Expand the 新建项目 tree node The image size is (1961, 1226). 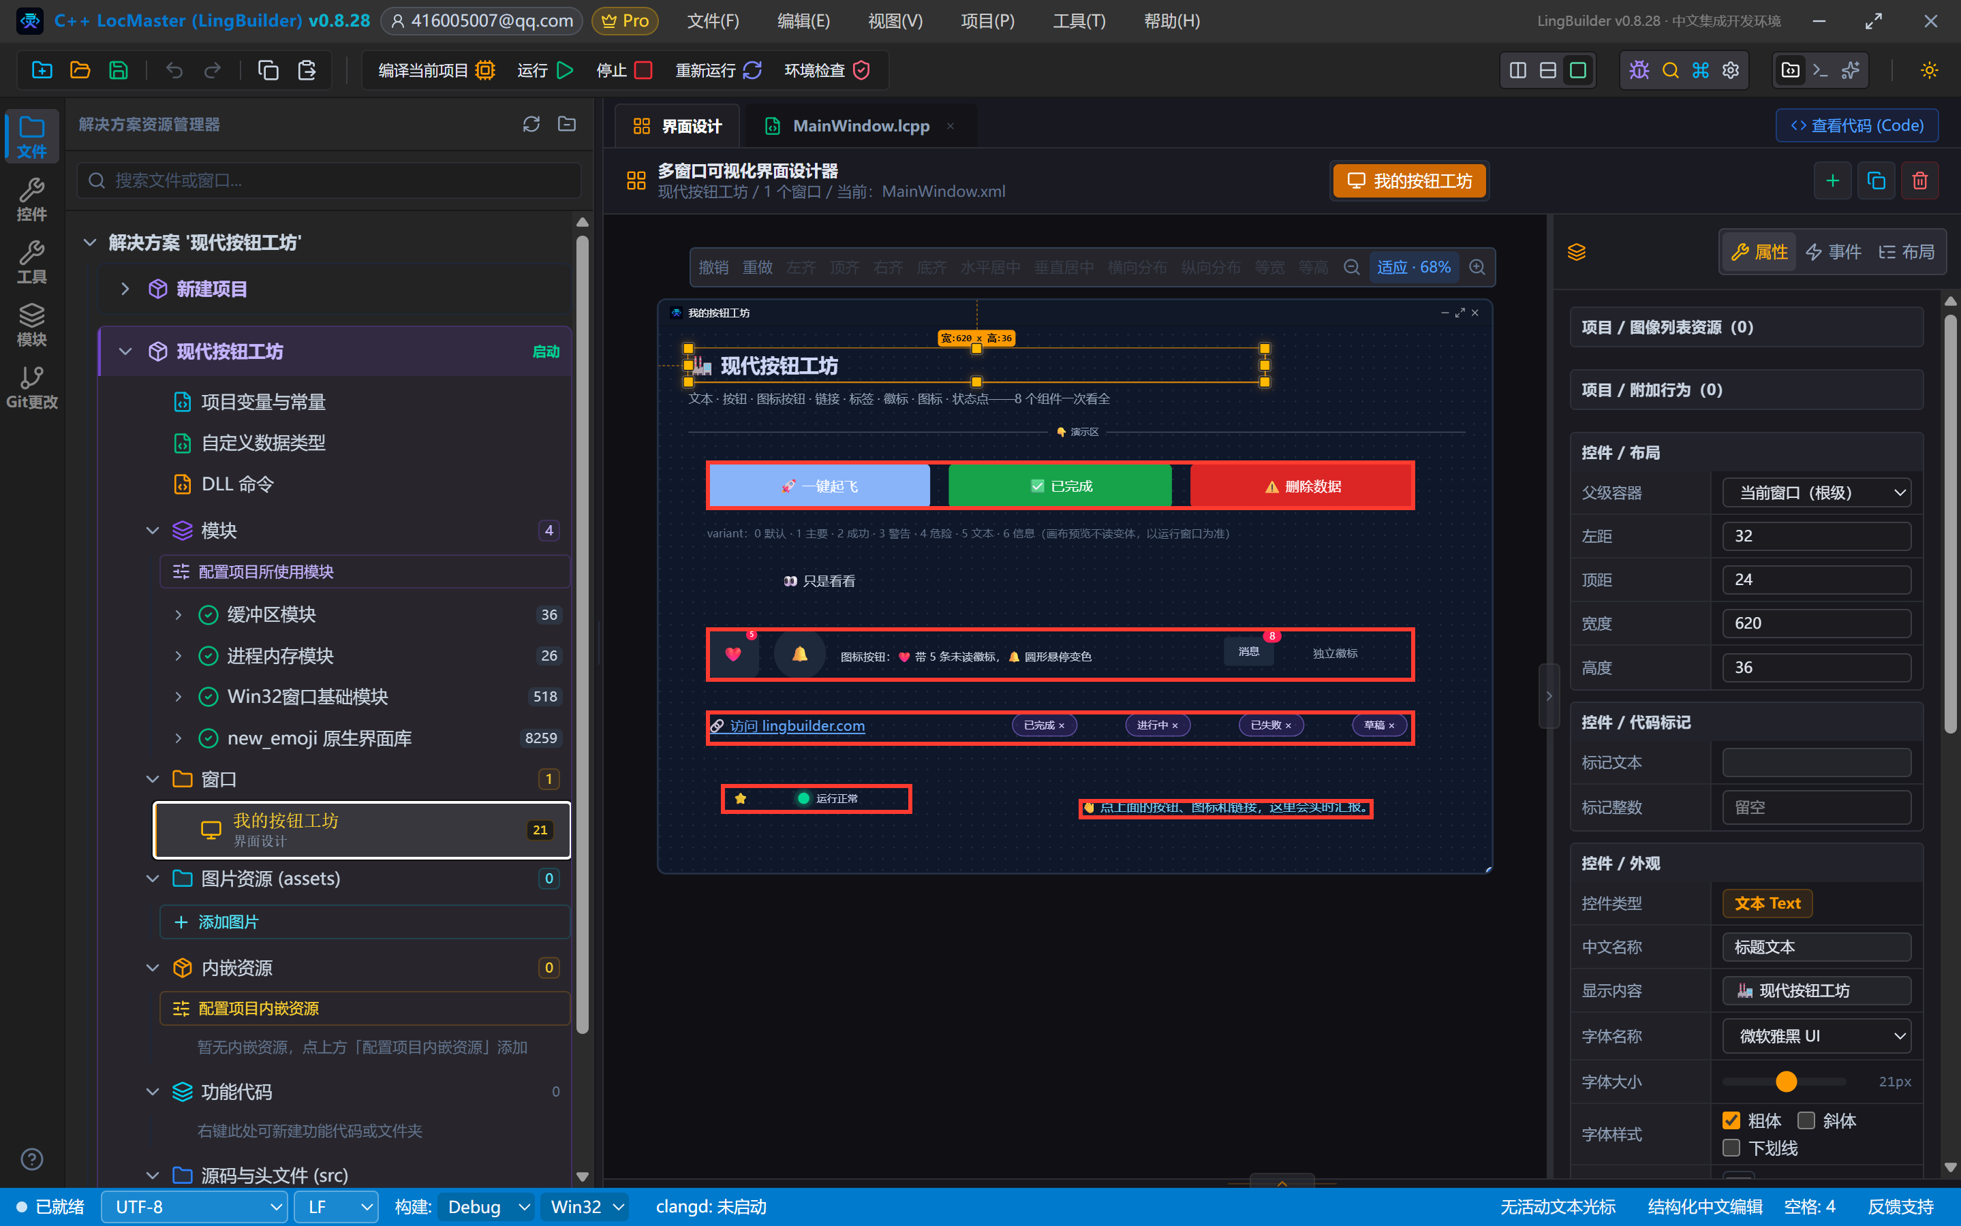pos(125,289)
